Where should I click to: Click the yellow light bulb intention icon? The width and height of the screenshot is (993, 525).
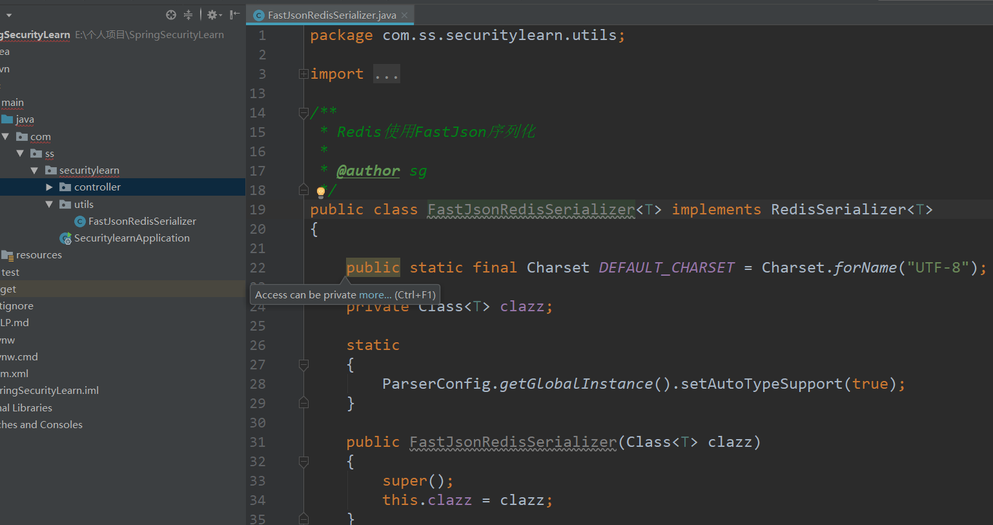pyautogui.click(x=321, y=191)
